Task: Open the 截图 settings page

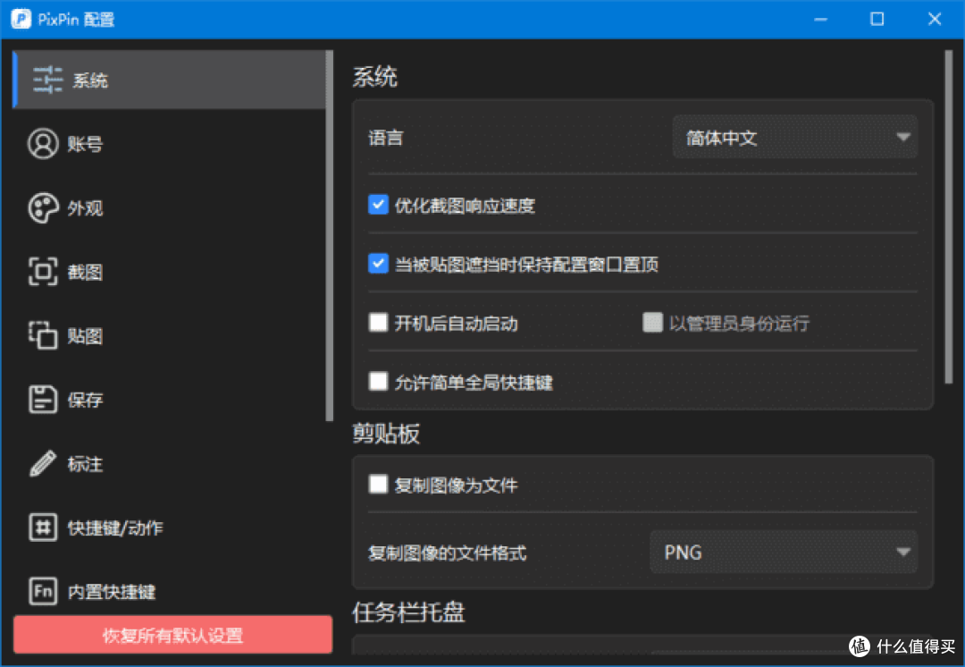Action: point(85,272)
